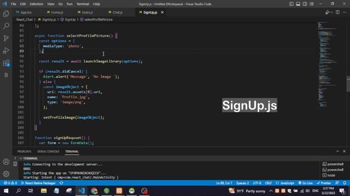350x196 pixels.
Task: Open Source Control view
Action: pos(6,38)
